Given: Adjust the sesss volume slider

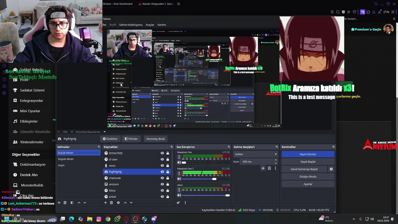Looking at the screenshot, I should 206,195.
